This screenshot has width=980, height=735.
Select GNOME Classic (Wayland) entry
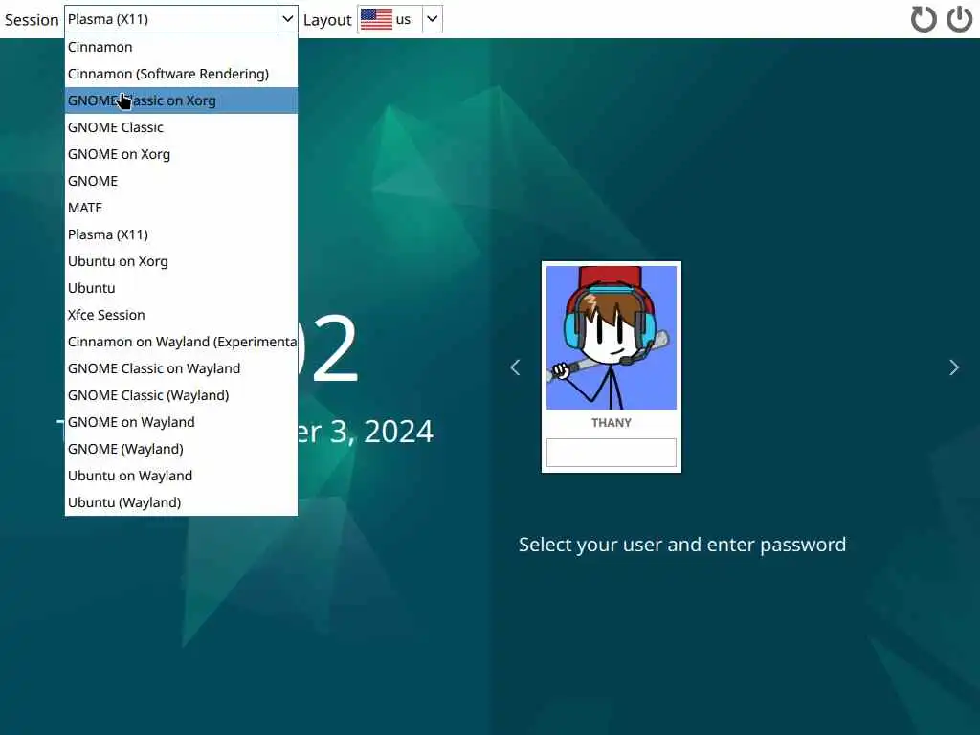coord(181,395)
